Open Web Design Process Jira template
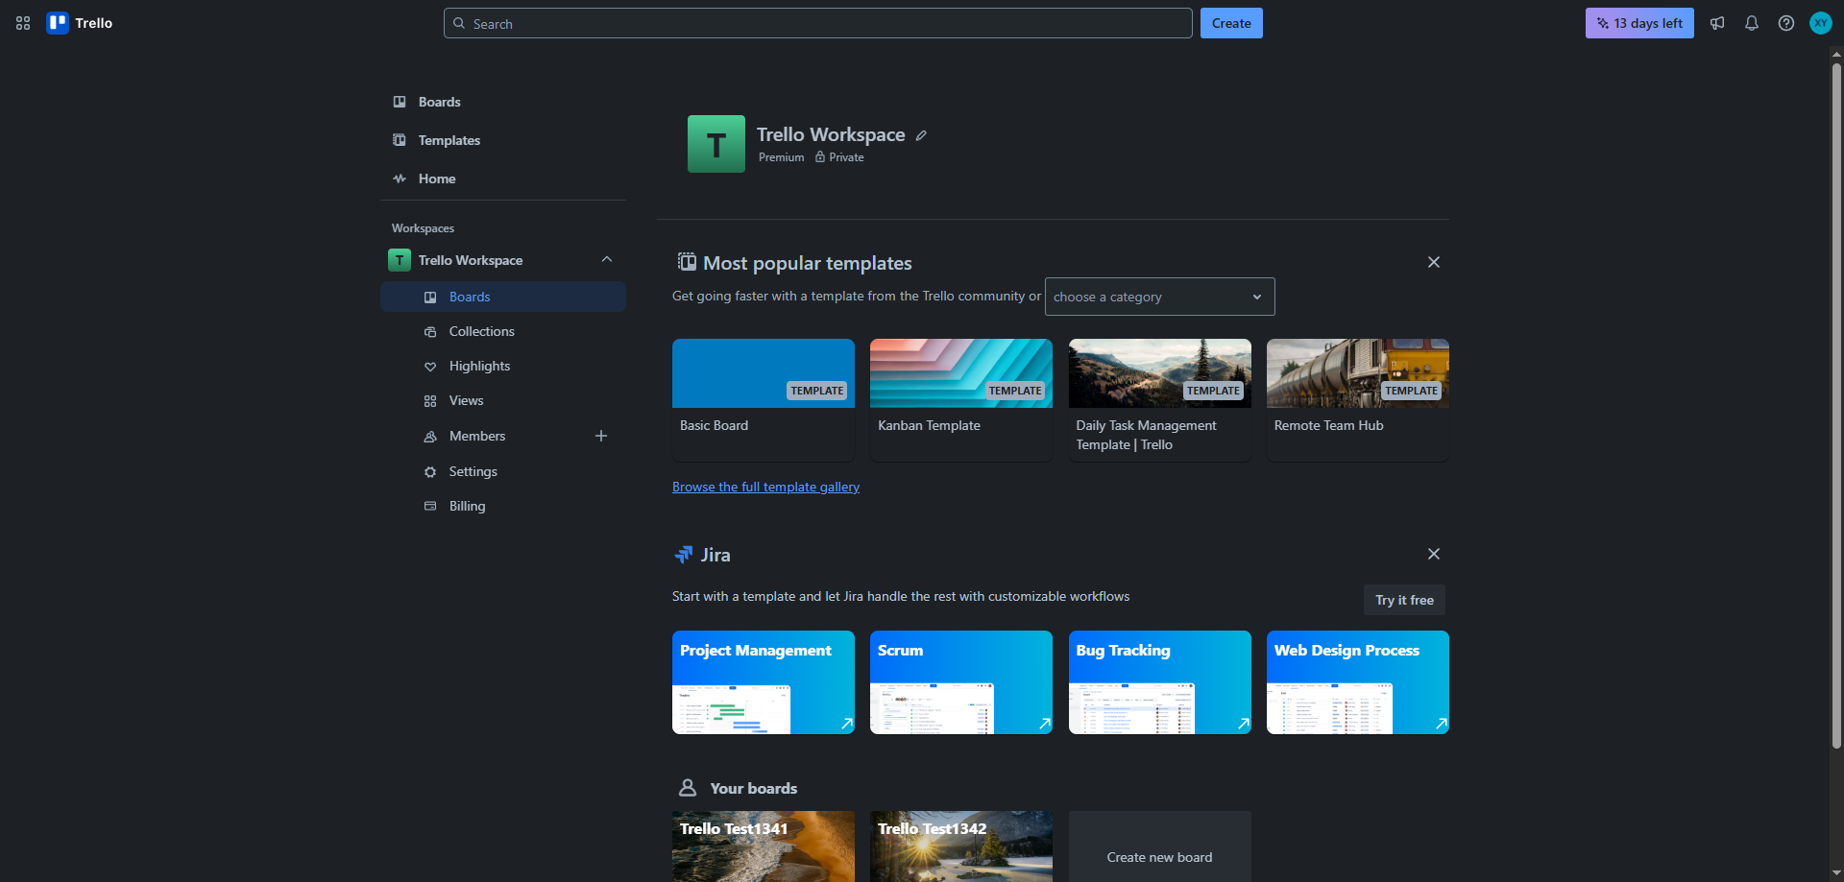 pos(1358,682)
